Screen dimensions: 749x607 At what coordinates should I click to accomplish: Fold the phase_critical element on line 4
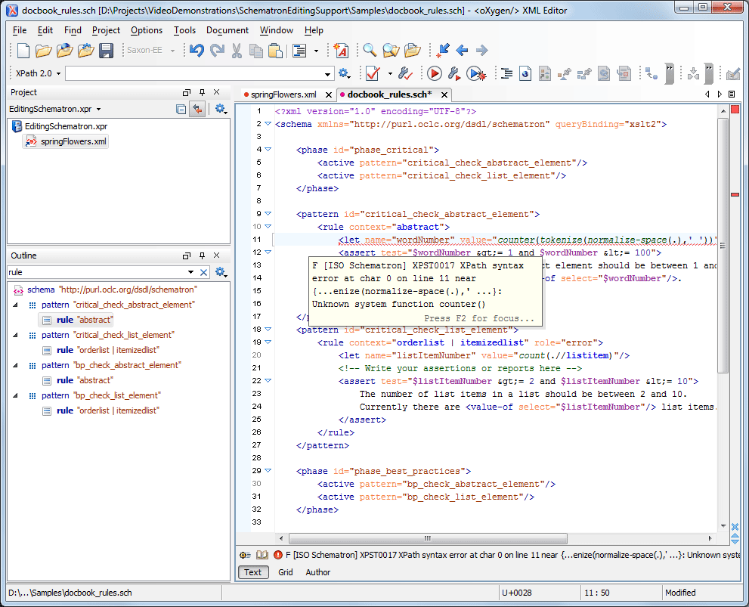(268, 150)
